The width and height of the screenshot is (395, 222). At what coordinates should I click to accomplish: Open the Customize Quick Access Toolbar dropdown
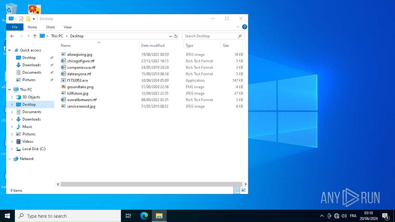pyautogui.click(x=34, y=19)
